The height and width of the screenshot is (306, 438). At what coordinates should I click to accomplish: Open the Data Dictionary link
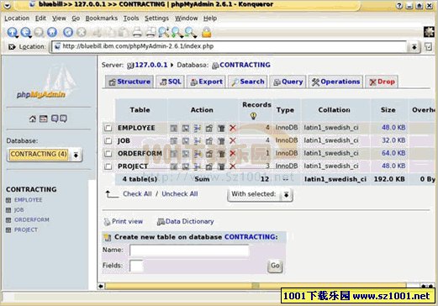(185, 222)
